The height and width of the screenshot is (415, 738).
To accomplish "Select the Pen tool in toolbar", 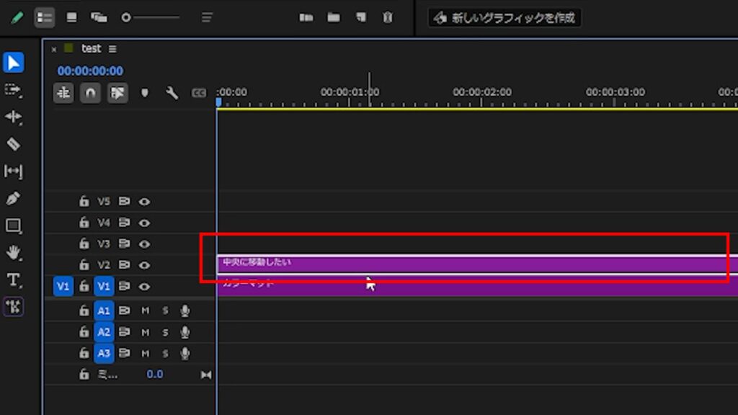I will pyautogui.click(x=13, y=198).
